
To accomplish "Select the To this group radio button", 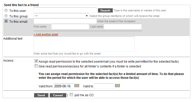I will (6, 16).
